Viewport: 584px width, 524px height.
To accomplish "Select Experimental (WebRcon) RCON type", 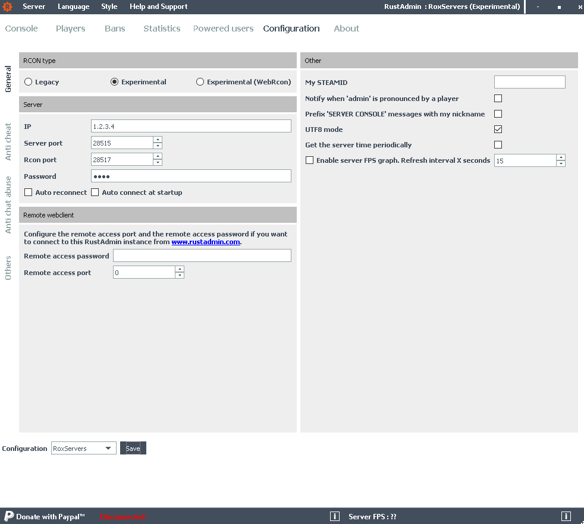I will pyautogui.click(x=200, y=82).
